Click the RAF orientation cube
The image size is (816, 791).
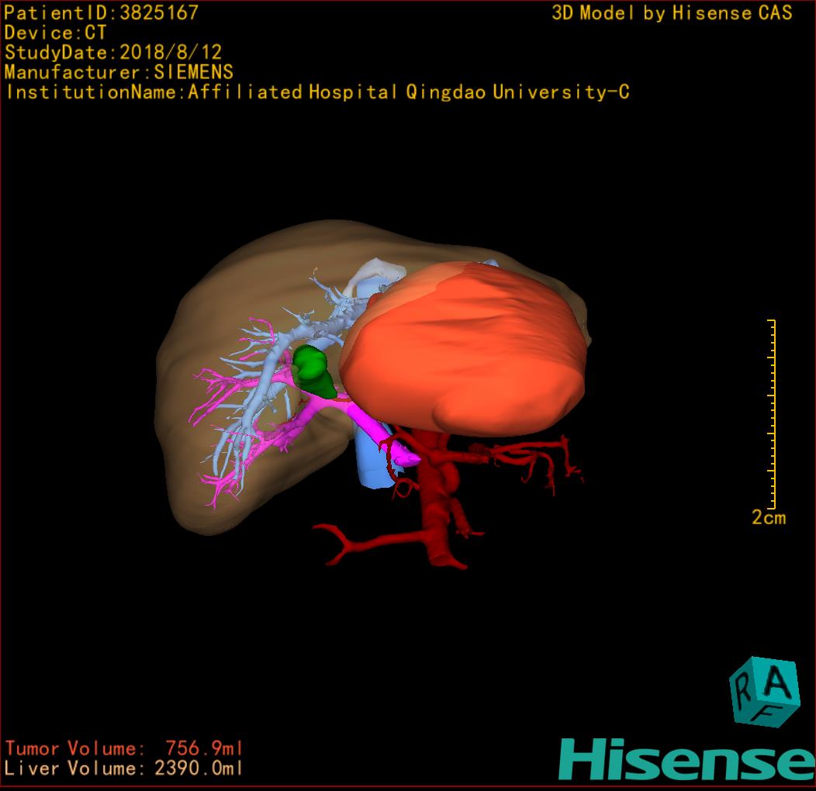click(x=765, y=692)
